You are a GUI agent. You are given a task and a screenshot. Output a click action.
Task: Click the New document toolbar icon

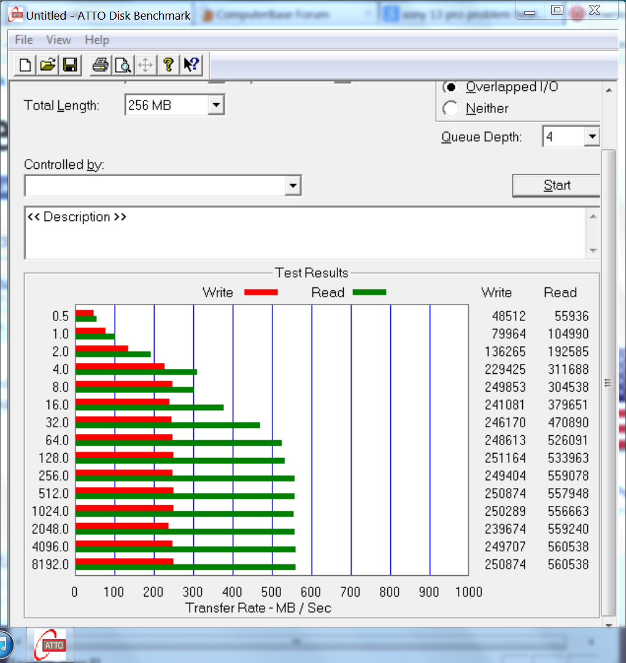pyautogui.click(x=25, y=65)
